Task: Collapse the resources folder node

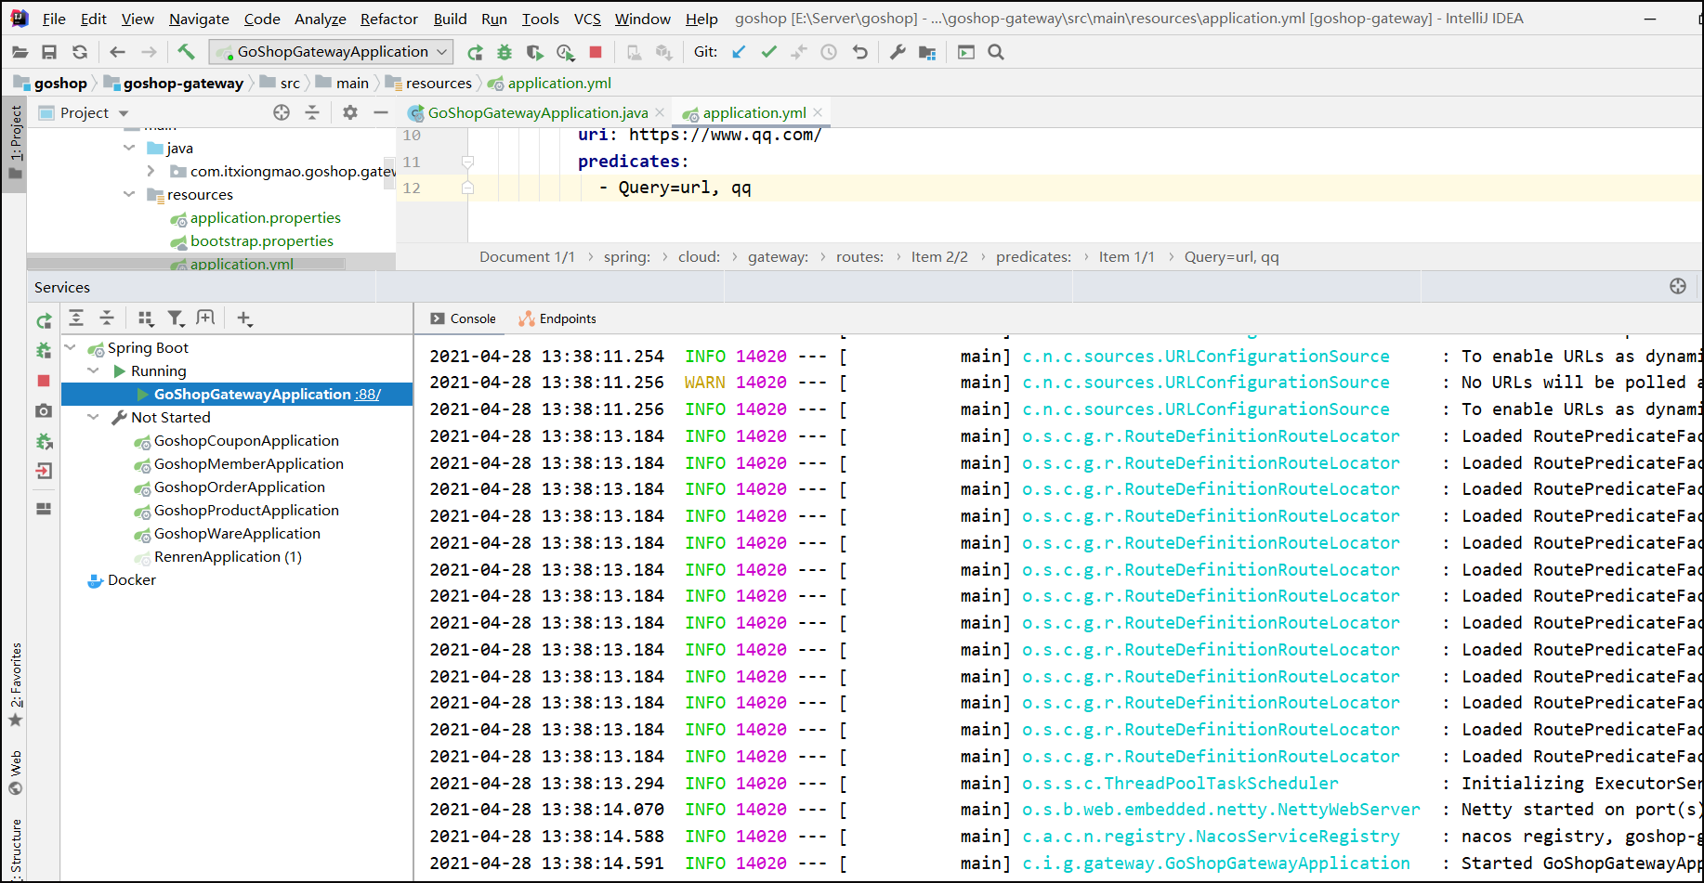Action: click(x=129, y=194)
